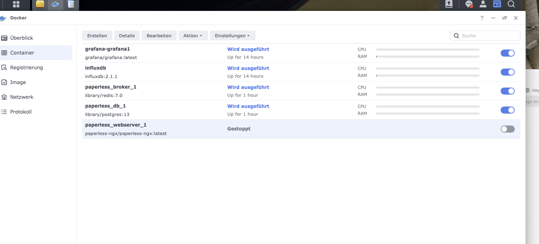Start paperless_webserver_1 using its toggle
539x244 pixels.
click(x=507, y=129)
